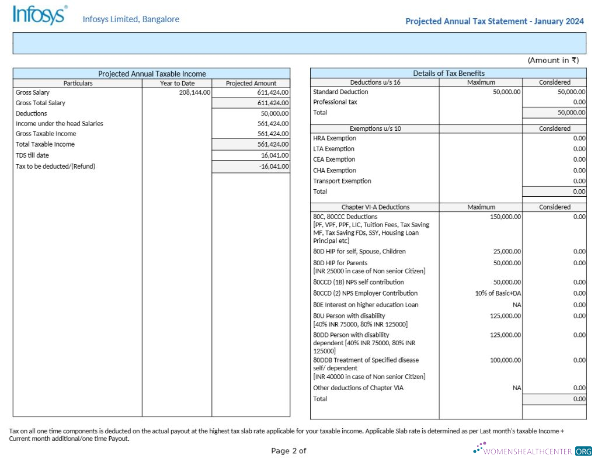
Task: Click the WOMENSHEALTHCENTER footer text
Action: click(x=529, y=451)
